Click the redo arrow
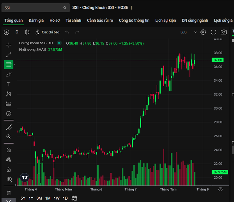234x202 pixels. tap(77, 32)
